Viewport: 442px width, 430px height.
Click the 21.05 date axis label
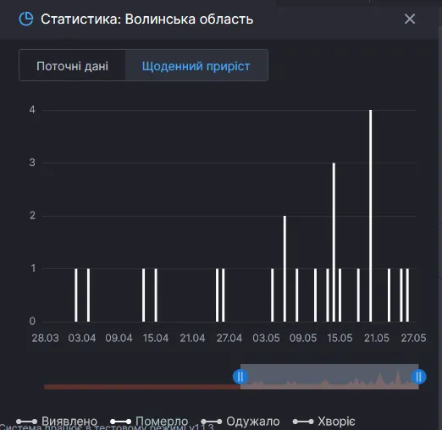point(377,338)
